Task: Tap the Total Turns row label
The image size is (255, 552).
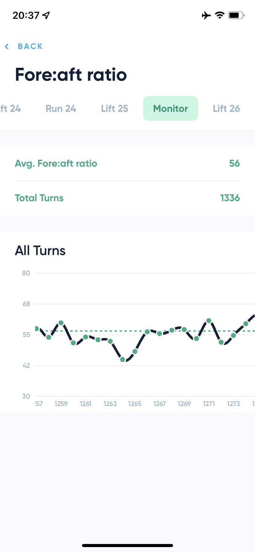Action: [39, 198]
